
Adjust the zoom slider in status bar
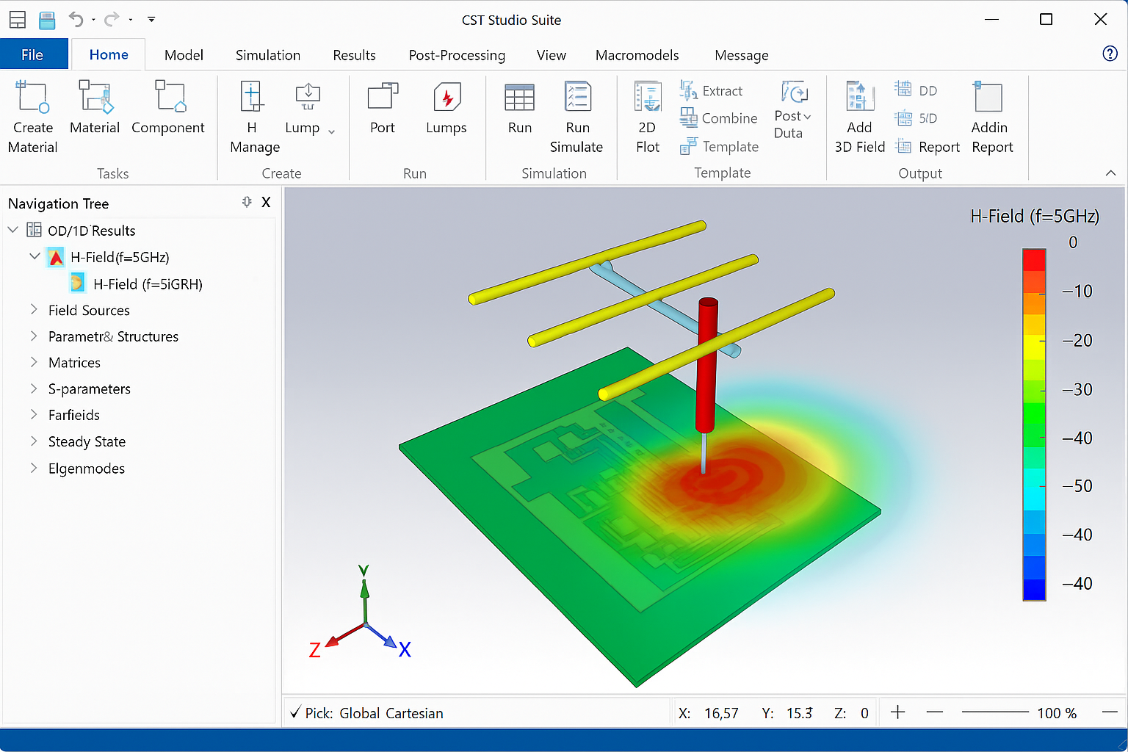click(x=995, y=712)
